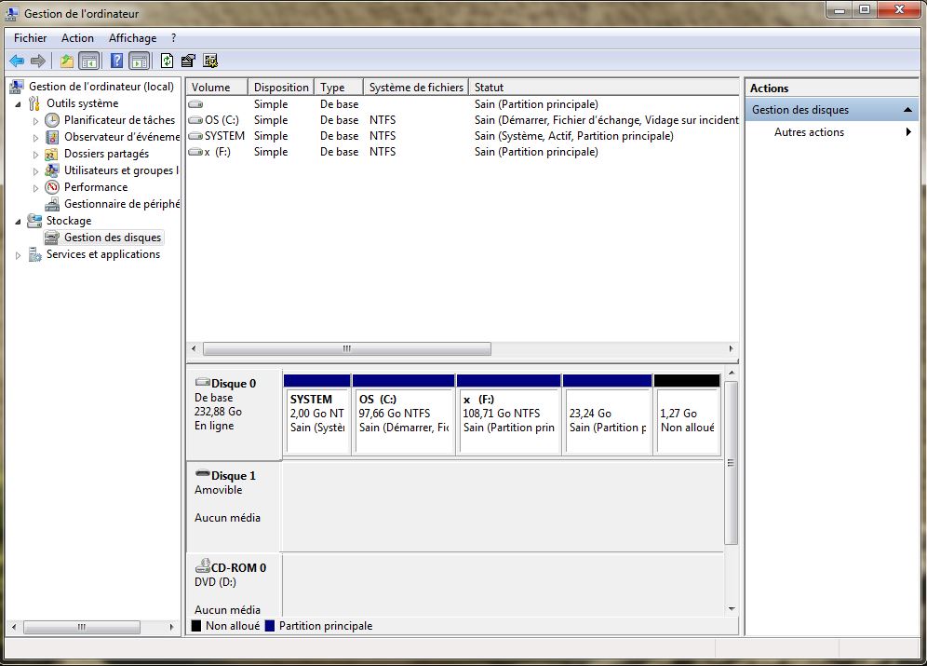Collapse Gestion des disques actions section

pyautogui.click(x=907, y=110)
